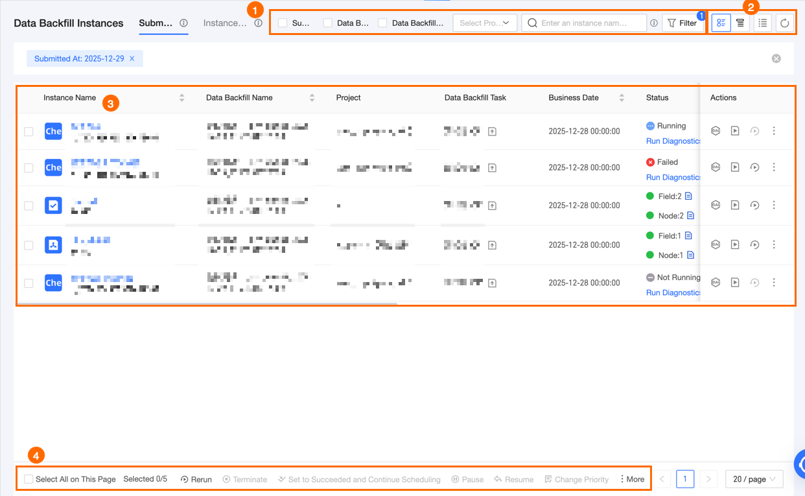Viewport: 805px width, 496px height.
Task: Check Select All on This Page
Action: pyautogui.click(x=29, y=479)
